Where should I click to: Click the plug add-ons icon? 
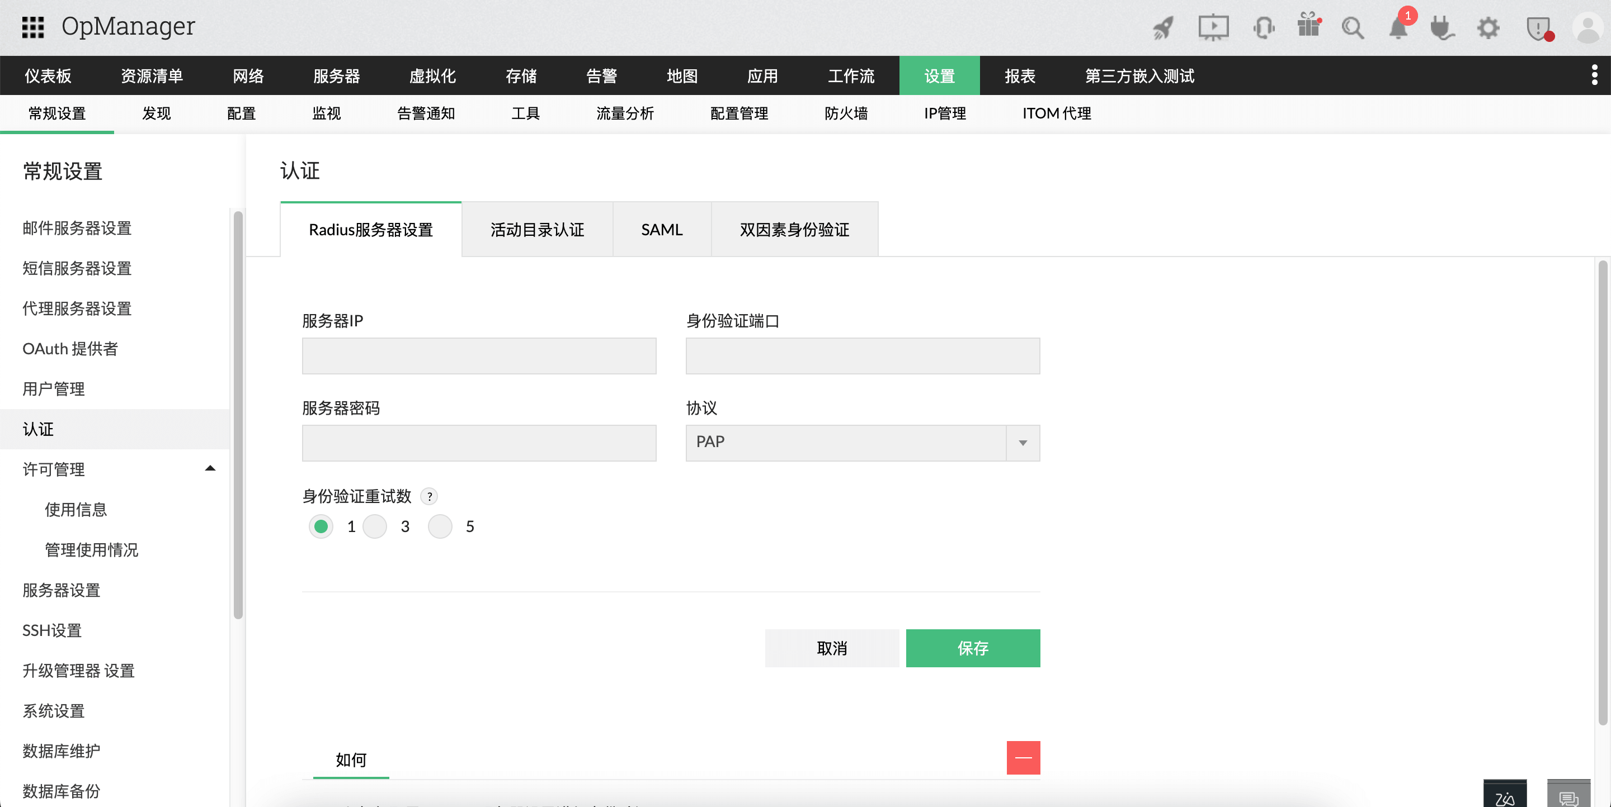pyautogui.click(x=1443, y=27)
